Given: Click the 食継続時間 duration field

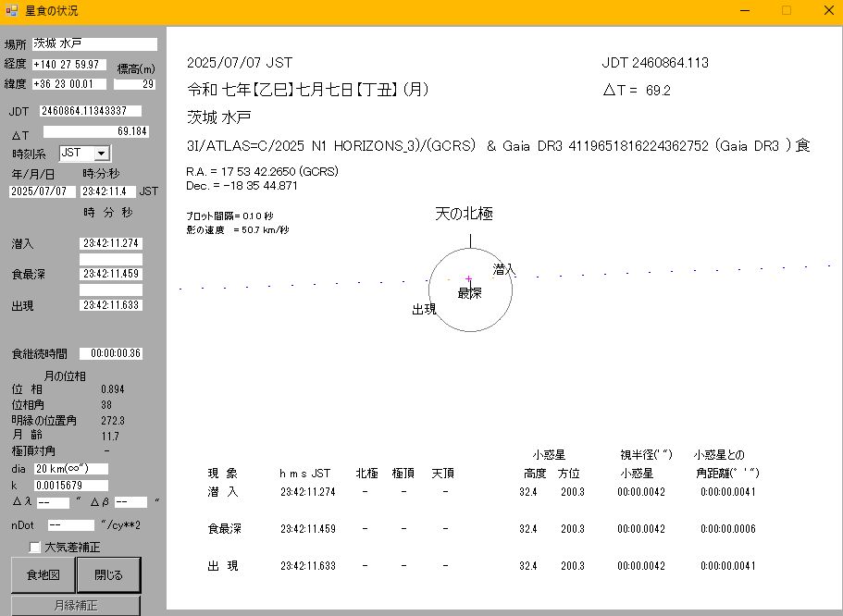Looking at the screenshot, I should coord(111,353).
